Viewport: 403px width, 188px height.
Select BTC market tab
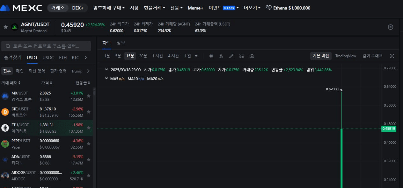point(76,58)
